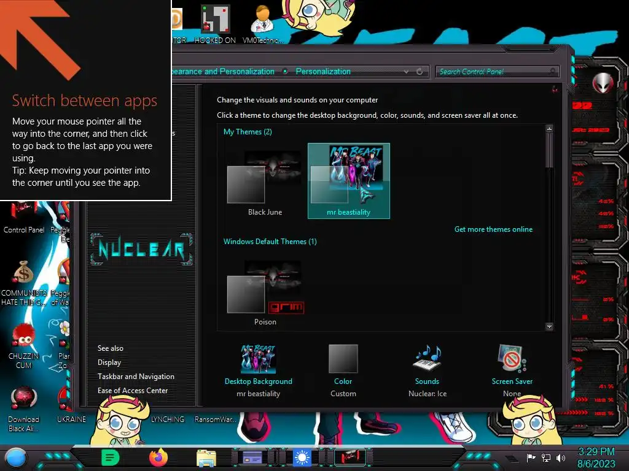This screenshot has width=629, height=471.
Task: Open the volume speaker tray icon
Action: click(560, 458)
